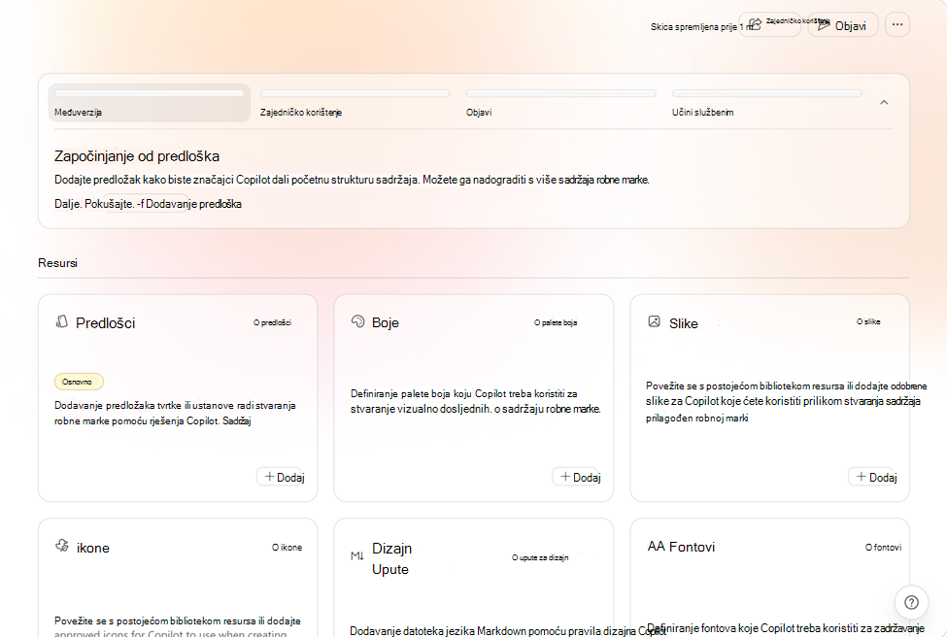Click the AA Fontovi icon
This screenshot has height=637, width=947.
pos(656,547)
